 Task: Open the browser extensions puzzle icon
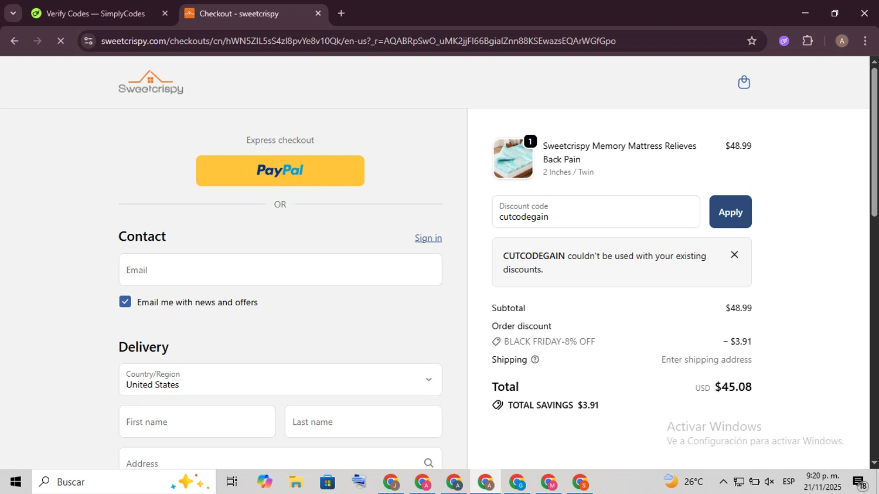click(x=808, y=40)
